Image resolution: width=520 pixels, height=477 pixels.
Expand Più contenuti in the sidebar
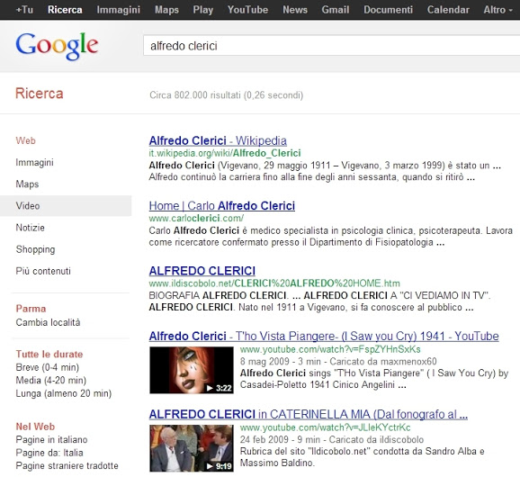coord(43,271)
